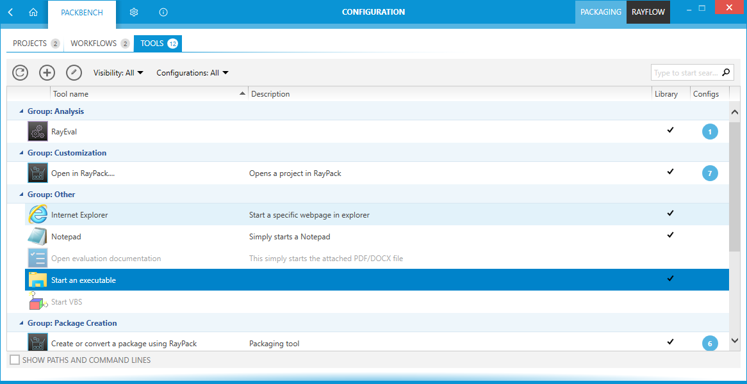
Task: Enable the Show Paths and Command Lines checkbox
Action: [14, 360]
